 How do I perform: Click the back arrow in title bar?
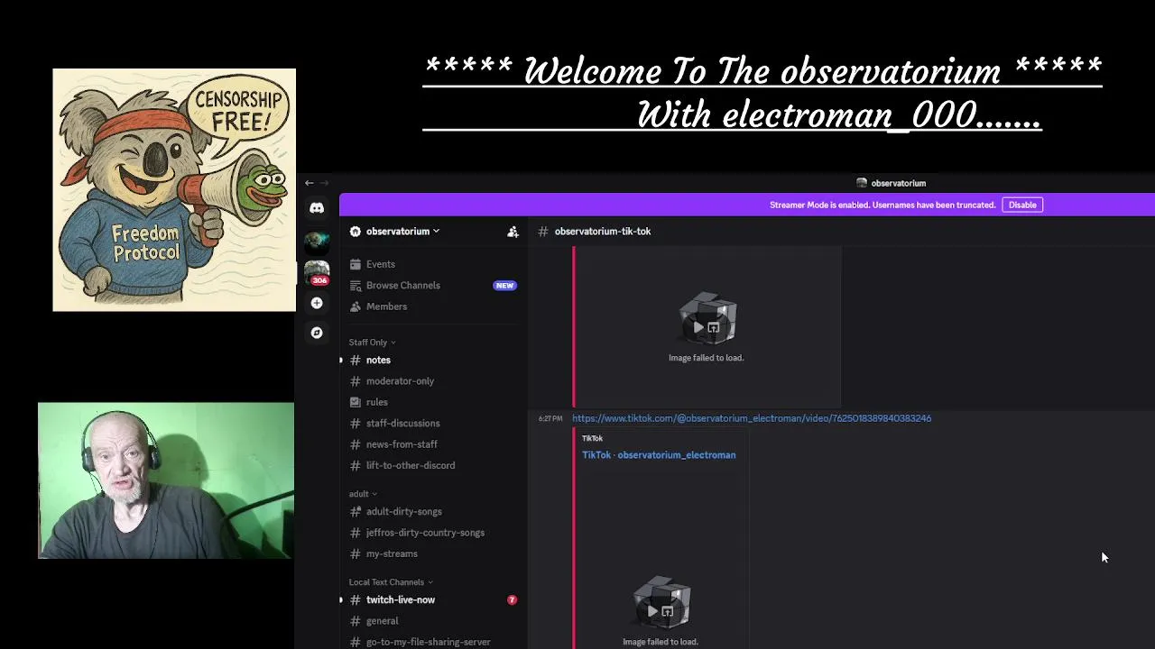click(309, 183)
